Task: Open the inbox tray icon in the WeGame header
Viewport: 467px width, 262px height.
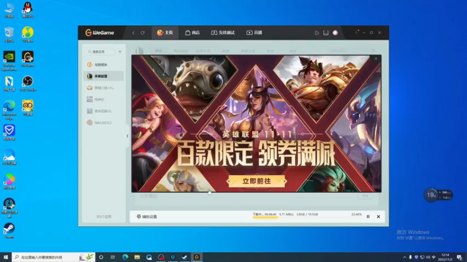Action: pyautogui.click(x=326, y=33)
